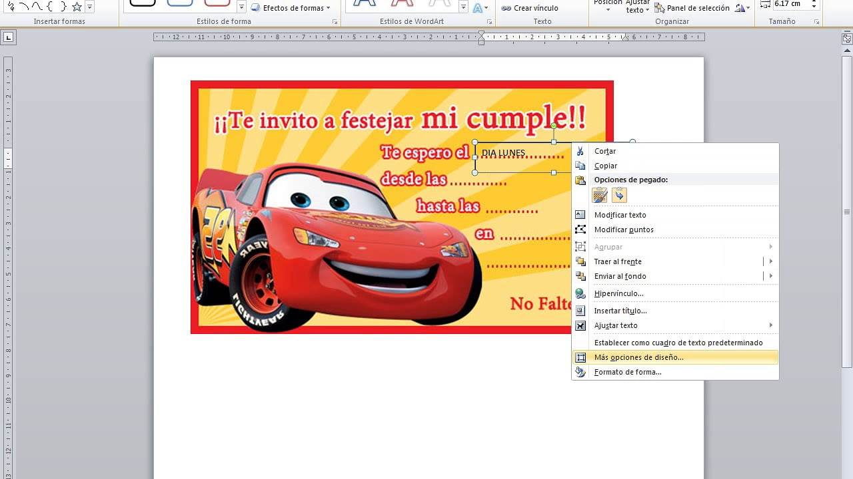Open Estilos de forma dialog launcher
The width and height of the screenshot is (853, 479).
point(335,22)
